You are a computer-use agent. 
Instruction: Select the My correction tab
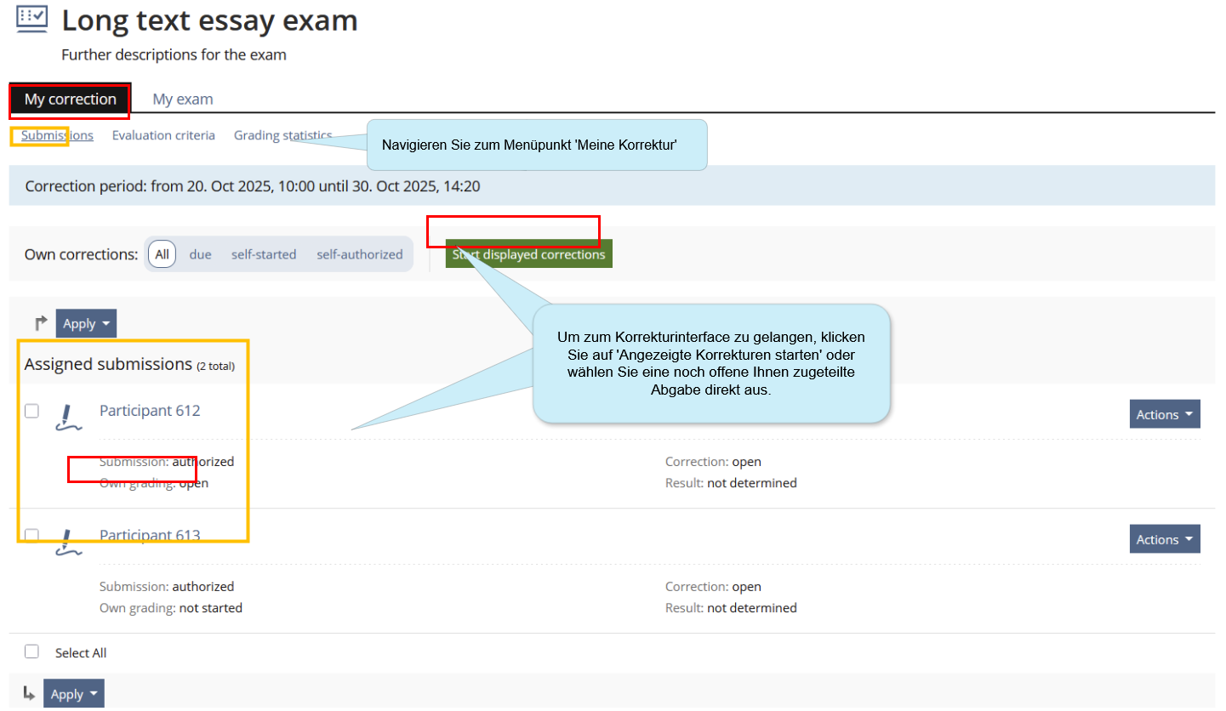pos(70,100)
